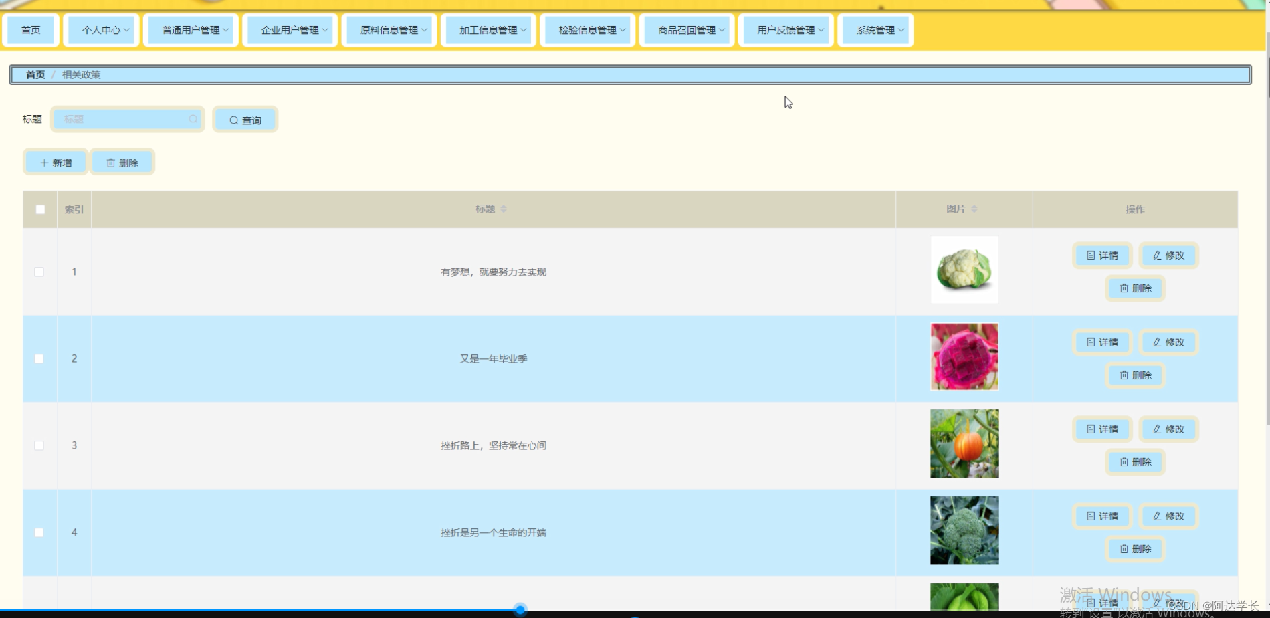Open the 商品召回管理 dropdown

686,29
